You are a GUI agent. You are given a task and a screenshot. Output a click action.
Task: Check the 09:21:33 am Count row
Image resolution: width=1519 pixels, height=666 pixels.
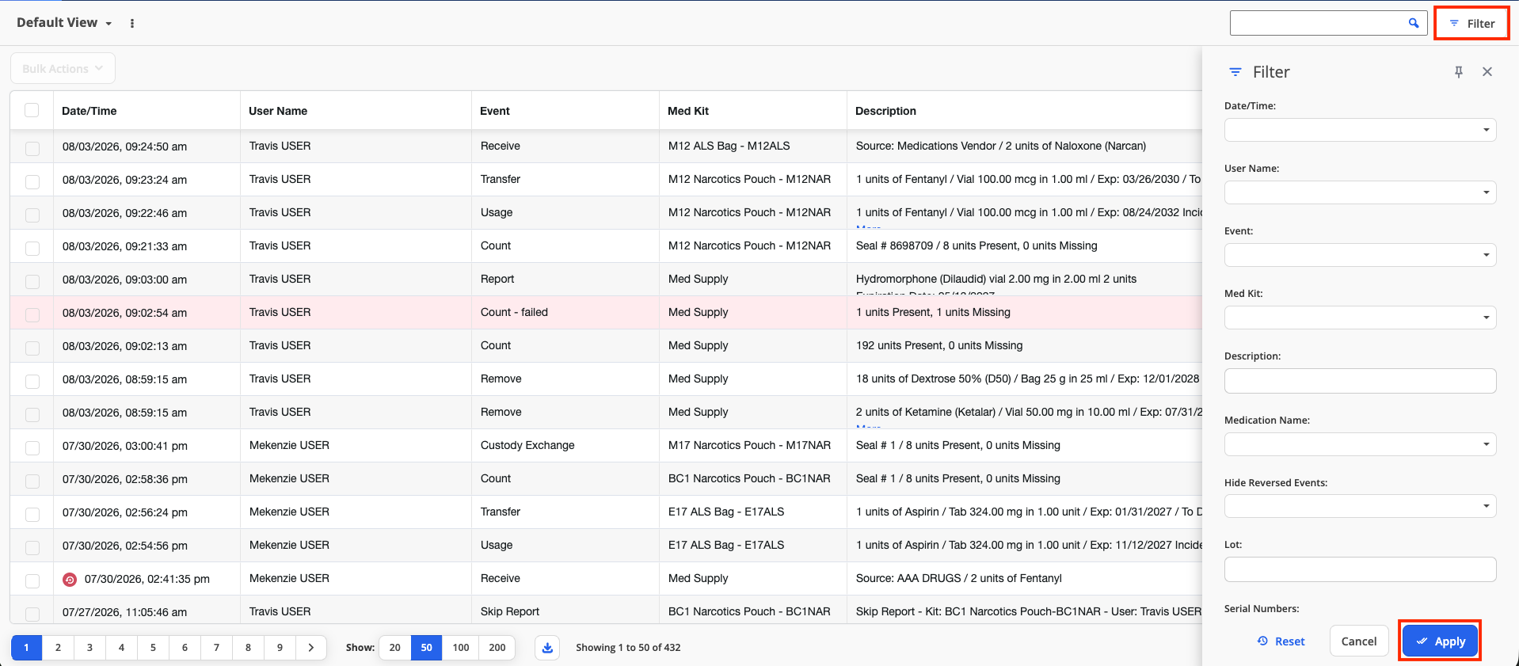point(32,248)
